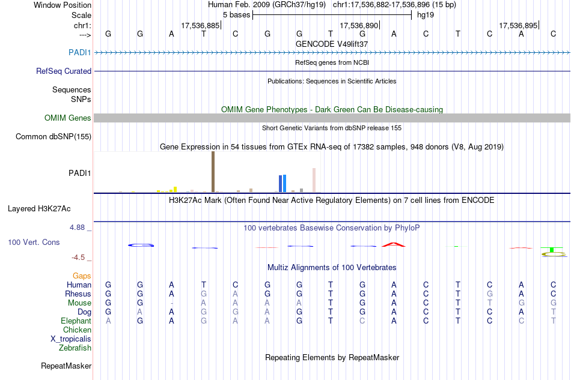
Task: Click the ---> sequence direction arrow
Action: [x=85, y=35]
